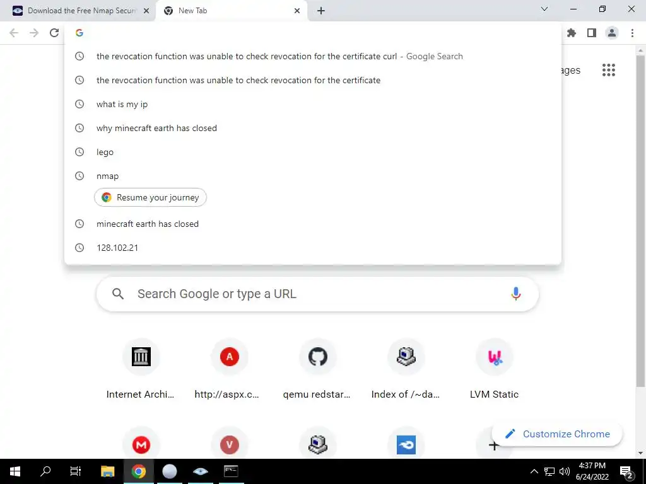Choose the revocation certificate curl suggestion
Image resolution: width=646 pixels, height=484 pixels.
[x=313, y=56]
